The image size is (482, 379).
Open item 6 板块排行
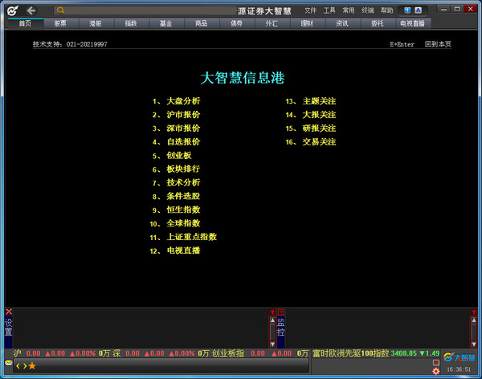[183, 169]
